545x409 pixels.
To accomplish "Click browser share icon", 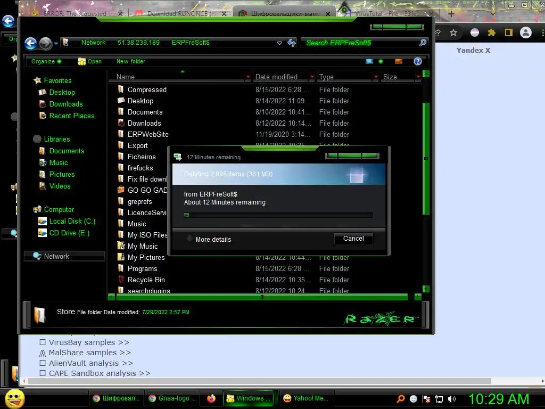I will [437, 32].
